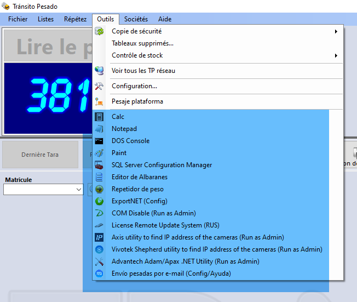
Task: Click the Axis IP utility icon
Action: tap(99, 237)
